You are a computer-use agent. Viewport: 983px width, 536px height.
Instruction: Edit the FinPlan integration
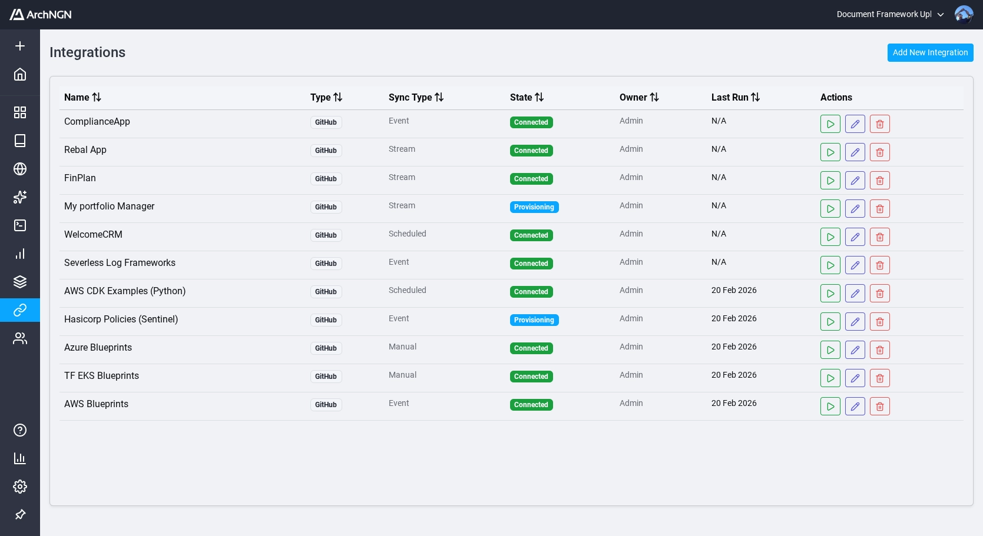[x=855, y=180]
